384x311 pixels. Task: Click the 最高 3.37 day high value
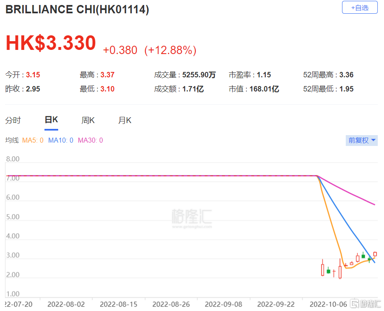[97, 75]
